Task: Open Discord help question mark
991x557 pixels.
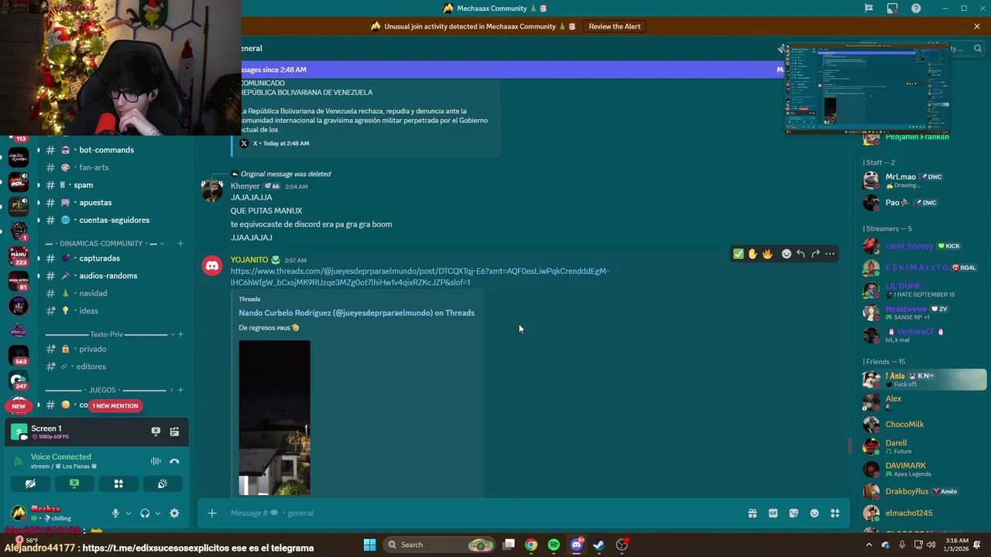Action: (916, 9)
